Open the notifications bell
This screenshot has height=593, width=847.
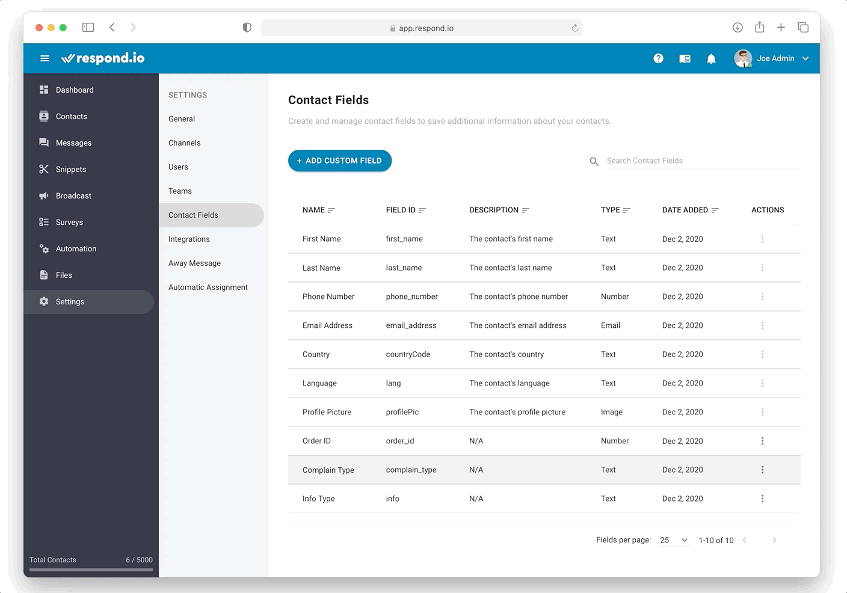711,59
